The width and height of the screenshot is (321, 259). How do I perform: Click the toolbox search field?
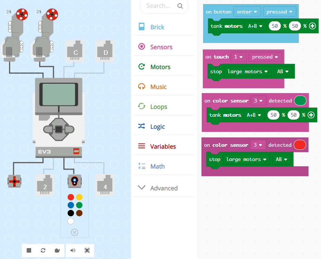click(164, 6)
